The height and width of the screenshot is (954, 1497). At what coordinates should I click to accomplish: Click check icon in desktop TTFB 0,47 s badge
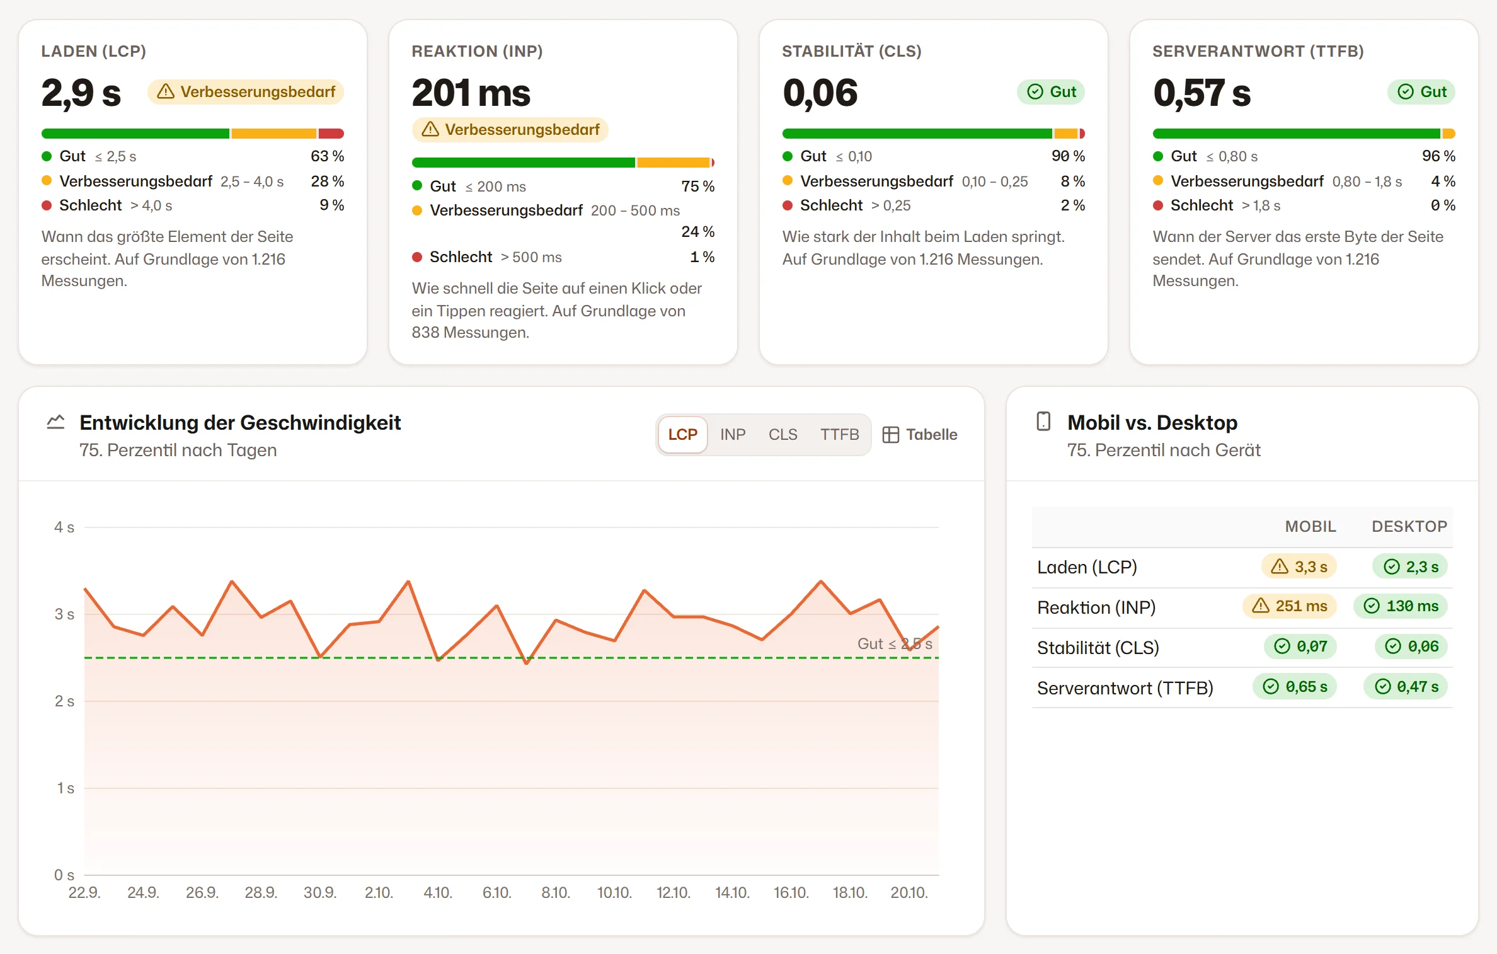pos(1383,687)
